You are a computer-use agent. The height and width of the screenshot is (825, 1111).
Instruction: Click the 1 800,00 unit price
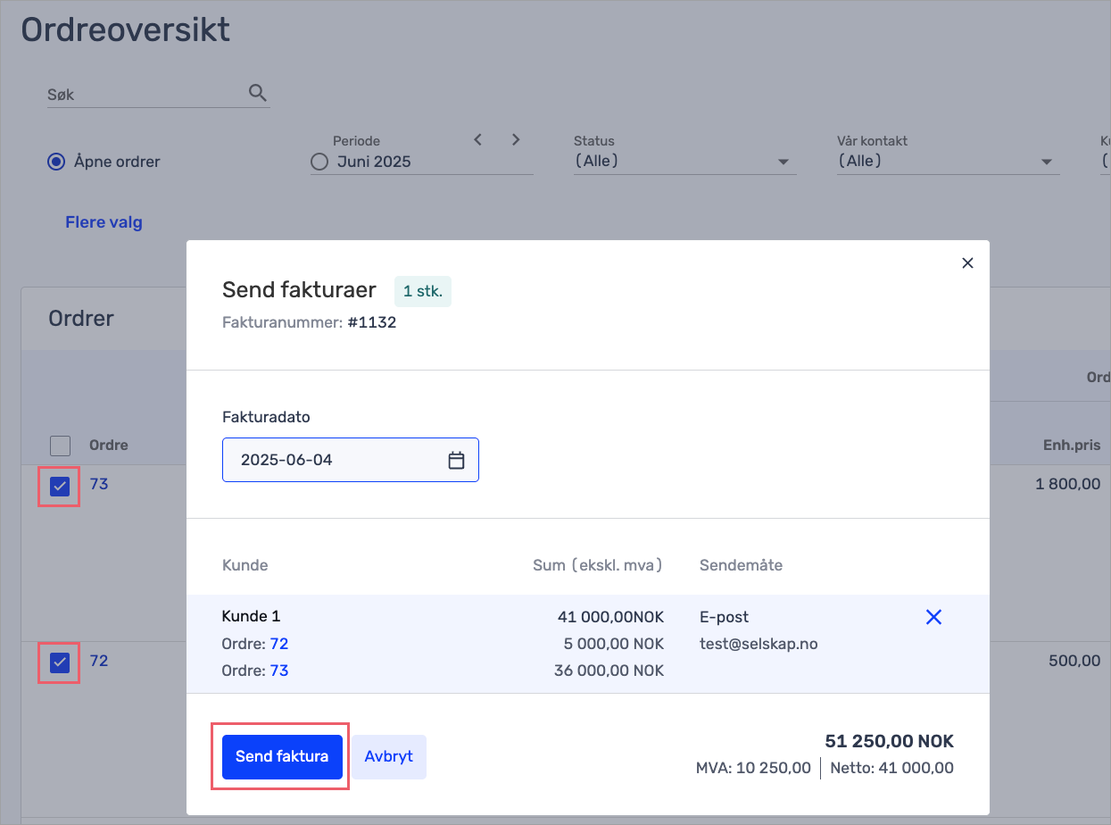pyautogui.click(x=1068, y=484)
